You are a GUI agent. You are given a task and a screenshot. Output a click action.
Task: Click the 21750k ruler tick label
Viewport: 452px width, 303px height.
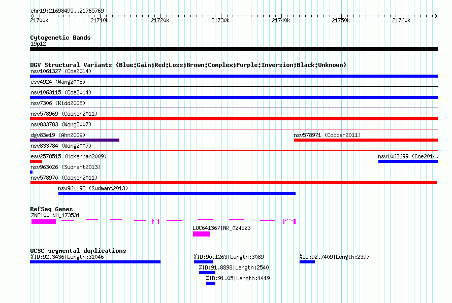pyautogui.click(x=341, y=20)
